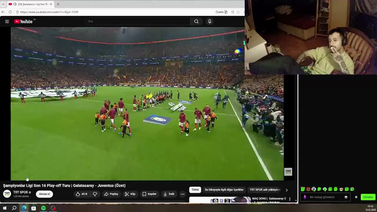Open the YouTube hamburger guide menu
The width and height of the screenshot is (377, 212).
point(7,21)
